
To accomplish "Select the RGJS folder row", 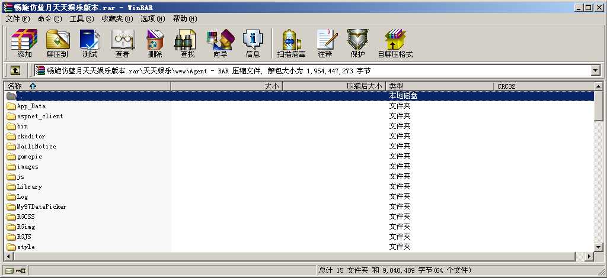I will click(x=299, y=237).
